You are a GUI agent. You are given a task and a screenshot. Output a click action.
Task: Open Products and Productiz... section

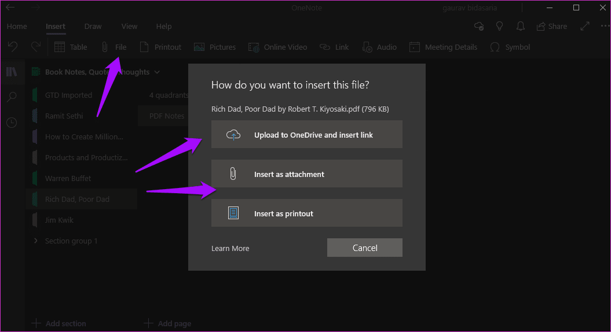click(x=82, y=158)
